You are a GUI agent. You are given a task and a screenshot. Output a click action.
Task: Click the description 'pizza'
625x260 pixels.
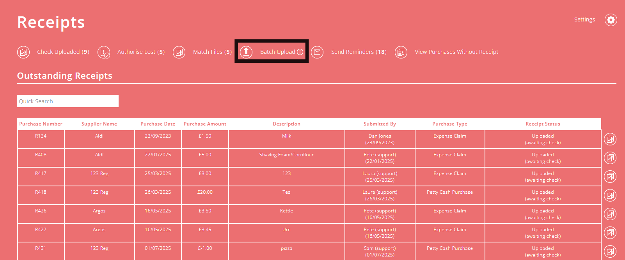(x=286, y=248)
